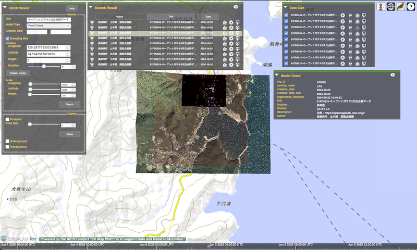The image size is (417, 250).
Task: Click the red logo icon in top-right toolbar
Action: tap(381, 7)
